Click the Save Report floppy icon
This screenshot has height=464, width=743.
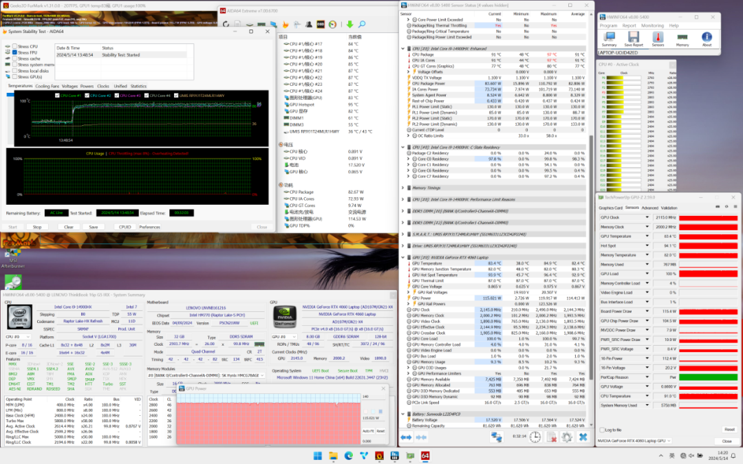[x=634, y=38]
